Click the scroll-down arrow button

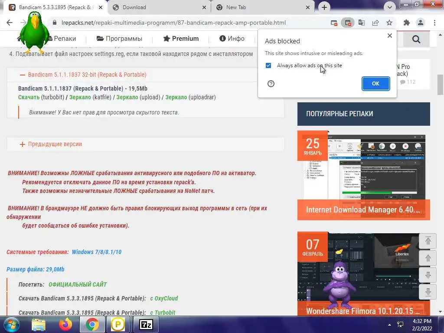click(428, 275)
